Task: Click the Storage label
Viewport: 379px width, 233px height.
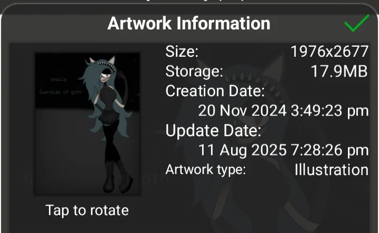Action: (194, 72)
